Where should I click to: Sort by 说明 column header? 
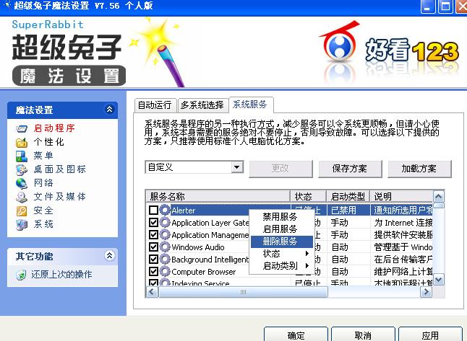click(401, 196)
